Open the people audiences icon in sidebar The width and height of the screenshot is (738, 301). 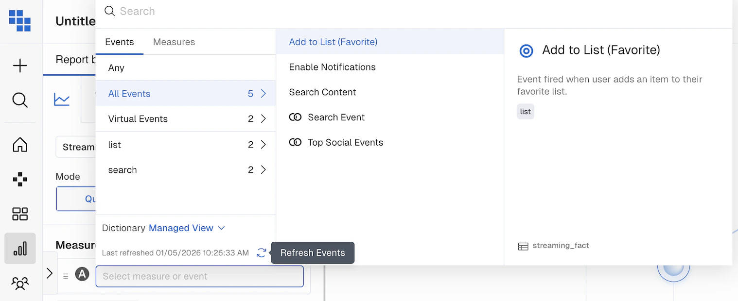(x=20, y=283)
